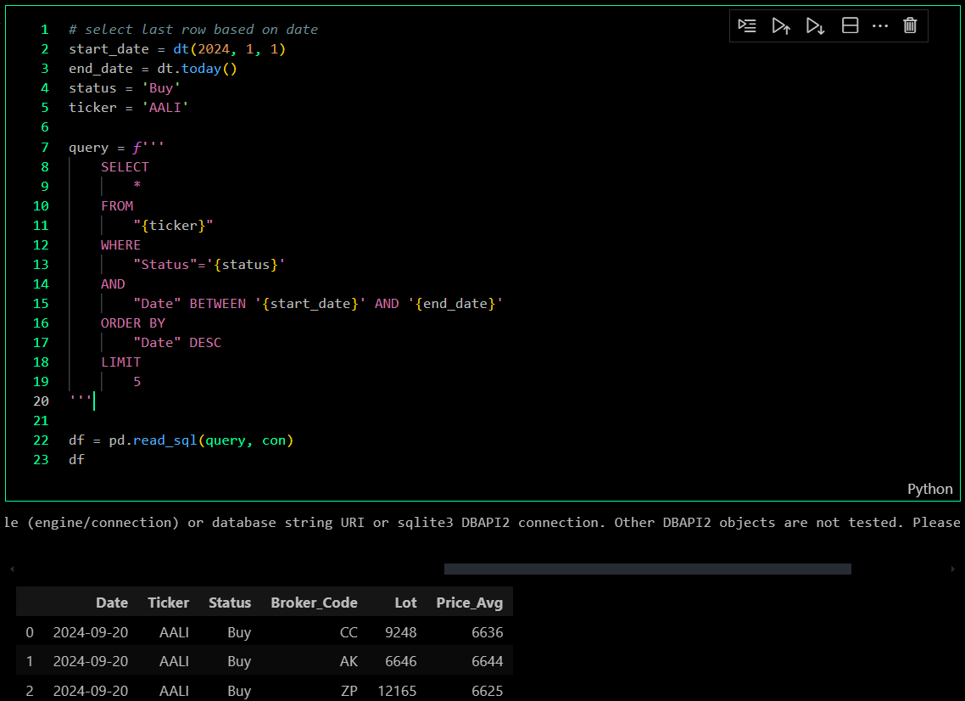965x701 pixels.
Task: Select Price_Avg value 6636
Action: pos(488,632)
